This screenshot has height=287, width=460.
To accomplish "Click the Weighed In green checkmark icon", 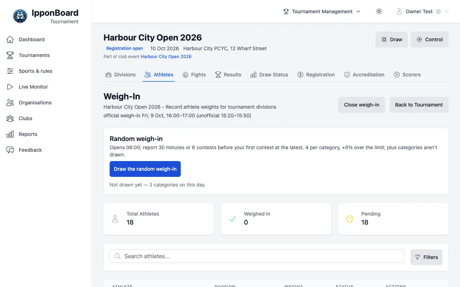I will [233, 219].
